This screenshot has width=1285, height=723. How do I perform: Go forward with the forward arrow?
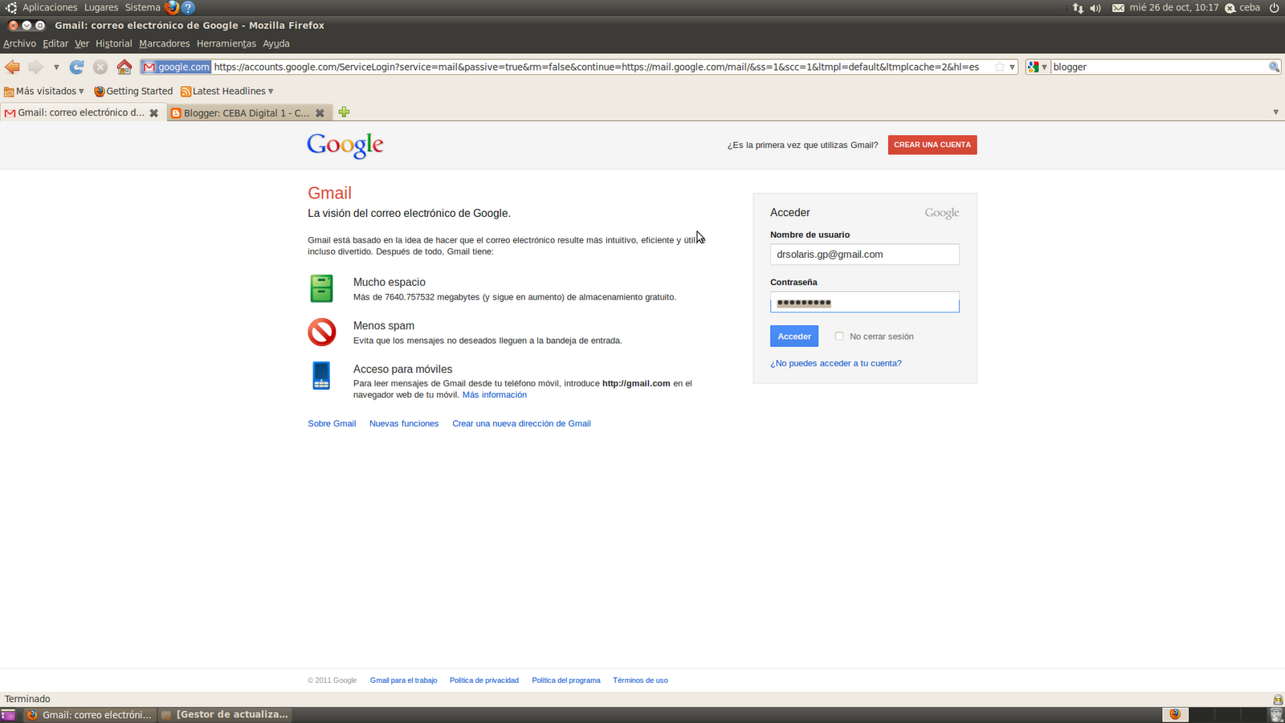click(x=35, y=67)
